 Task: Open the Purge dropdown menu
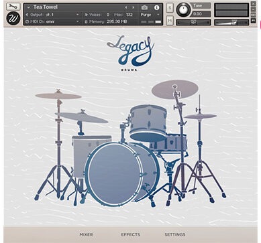(x=150, y=15)
